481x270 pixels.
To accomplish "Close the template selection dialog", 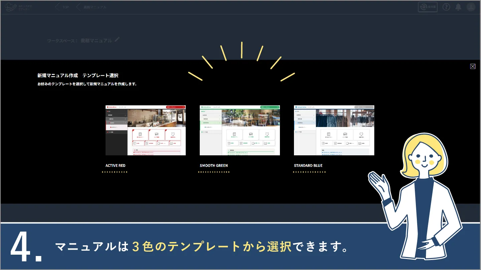I will point(473,66).
